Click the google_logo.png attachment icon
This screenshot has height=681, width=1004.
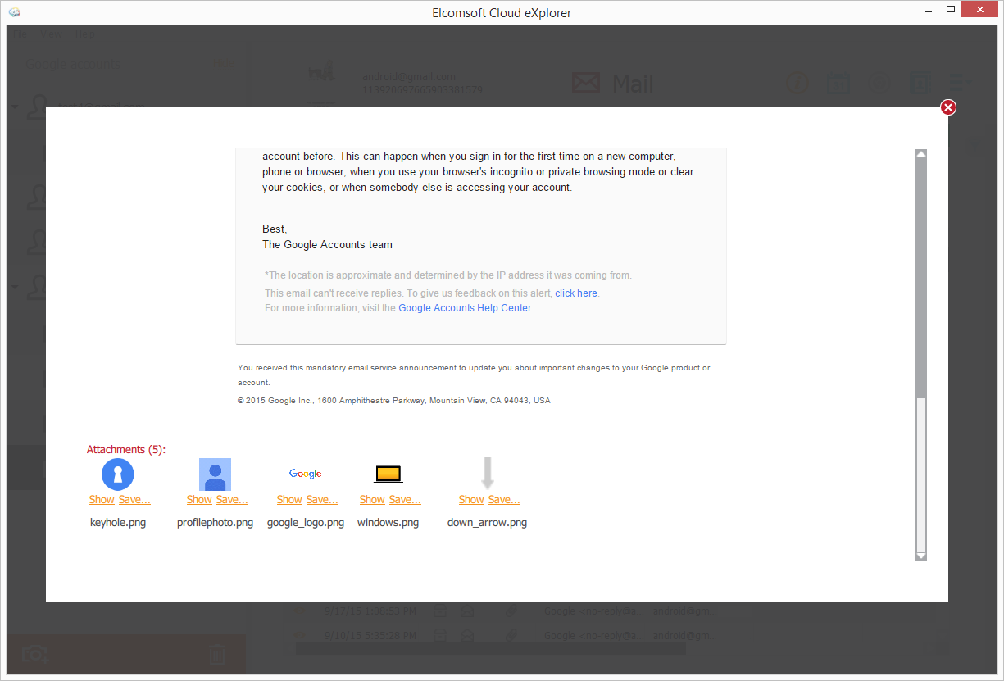[305, 474]
